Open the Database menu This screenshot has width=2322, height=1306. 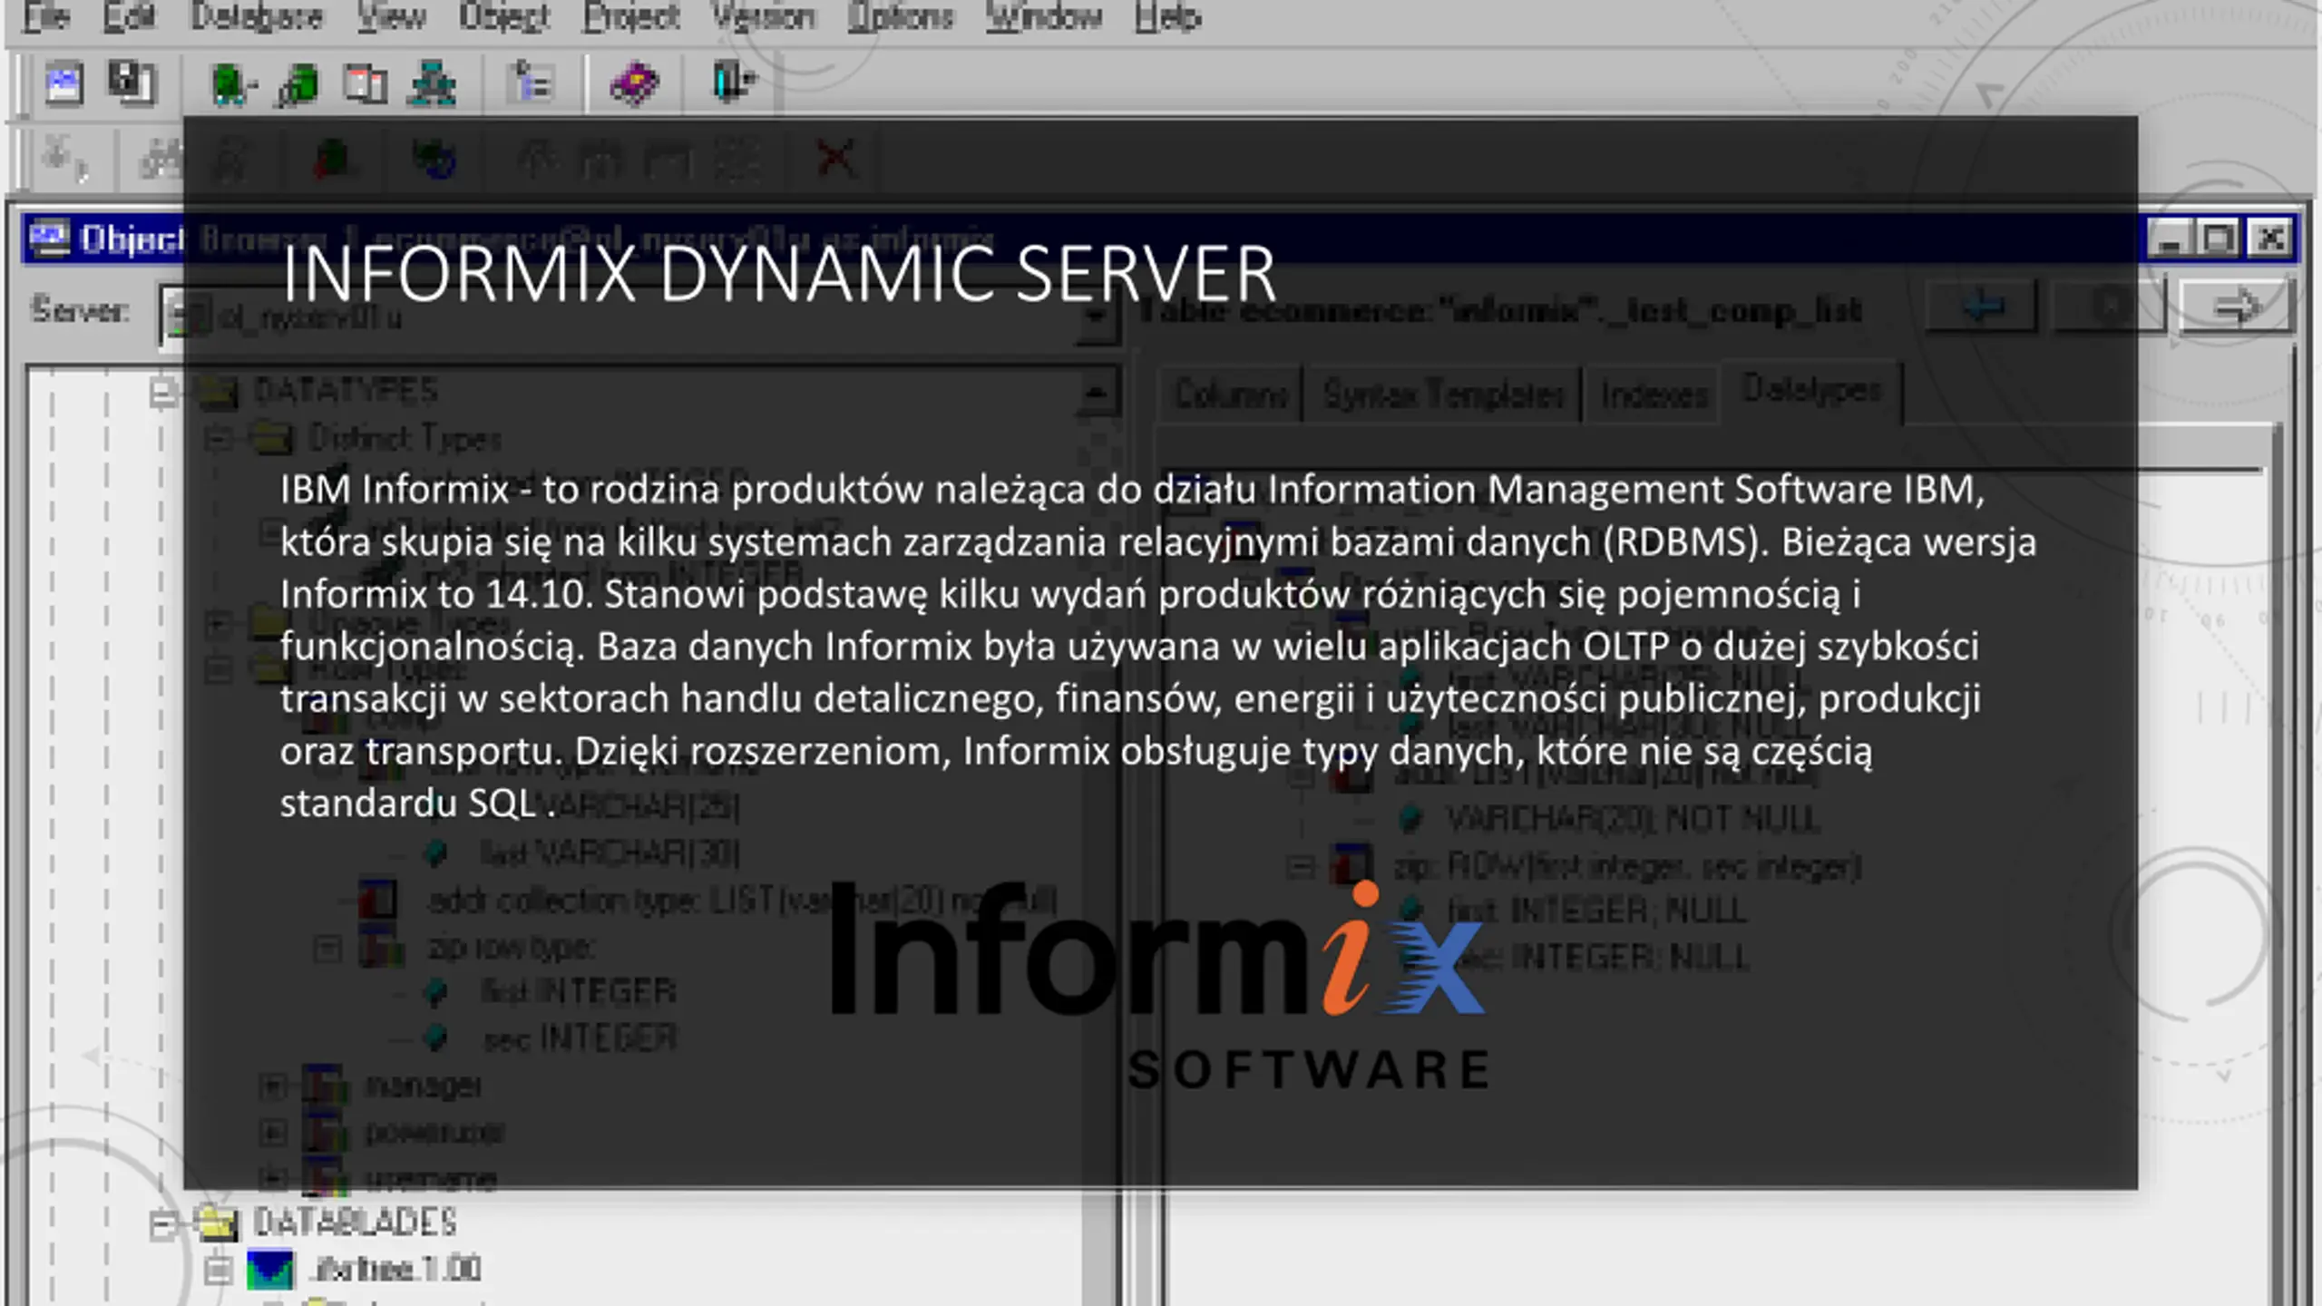tap(257, 16)
